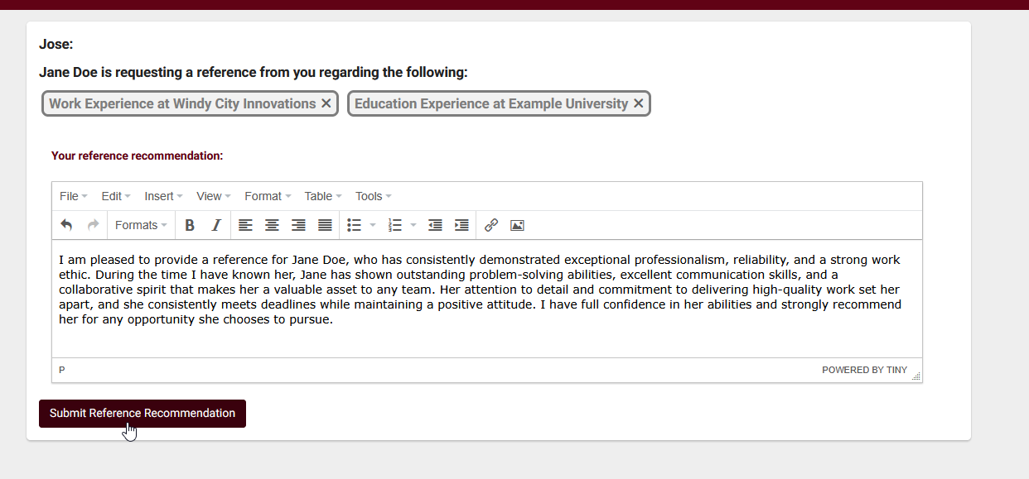1029x479 pixels.
Task: Remove Work Experience at Windy City Innovations tag
Action: coord(326,103)
